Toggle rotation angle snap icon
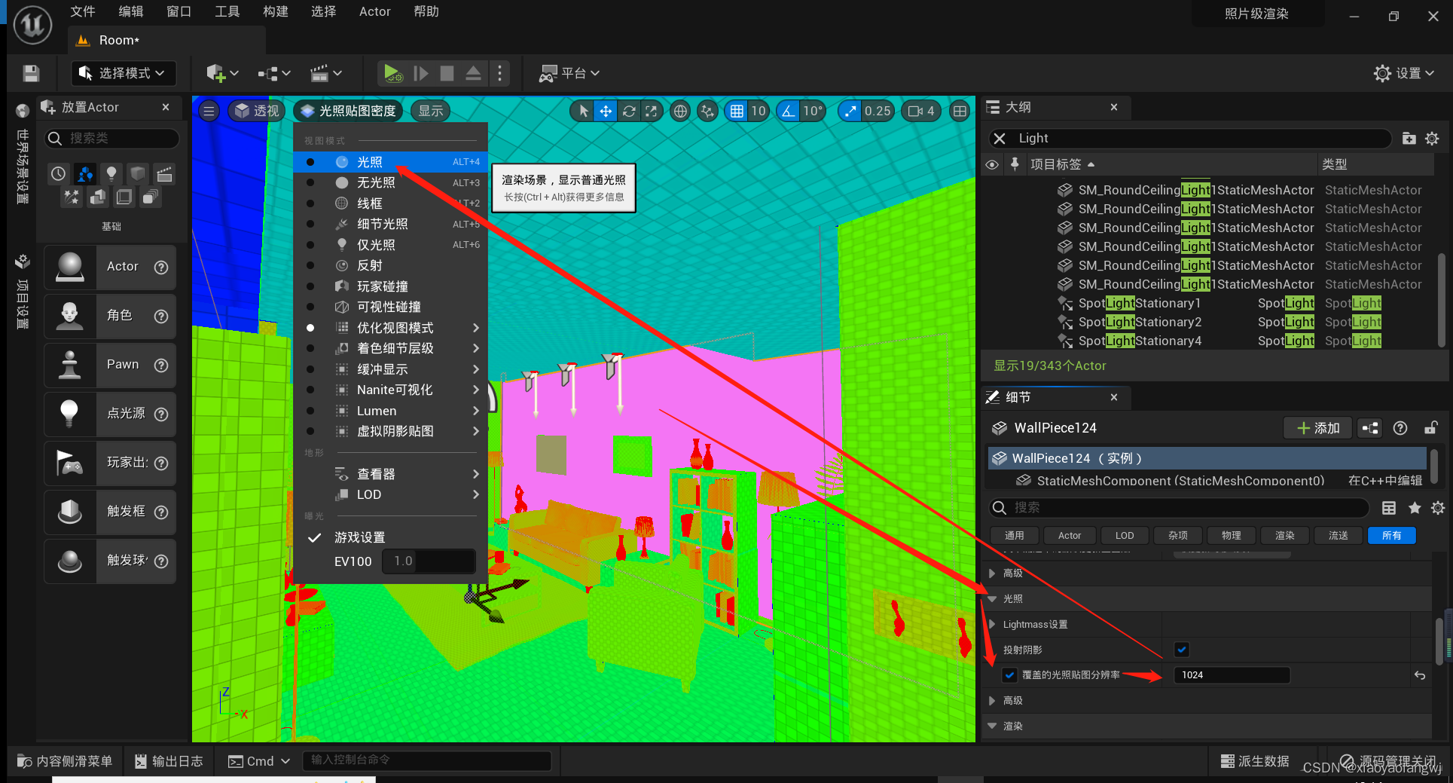The image size is (1453, 783). tap(788, 112)
